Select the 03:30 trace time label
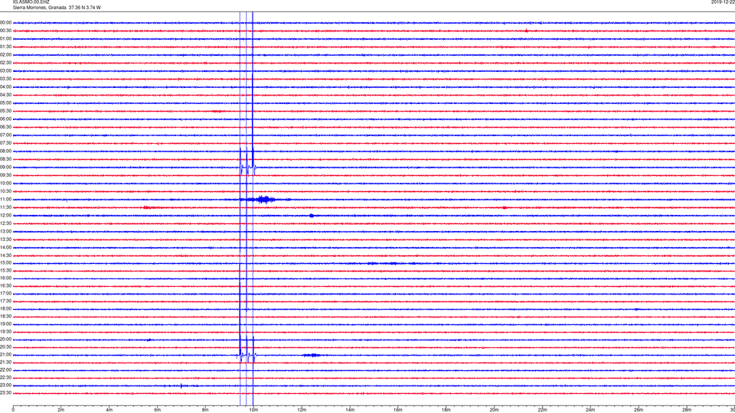Viewport: 735px width, 413px height. [x=5, y=79]
